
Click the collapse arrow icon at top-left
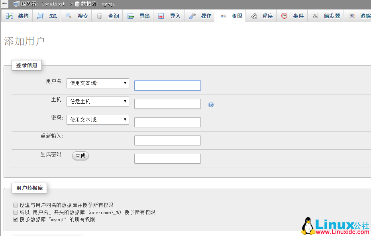(4, 4)
